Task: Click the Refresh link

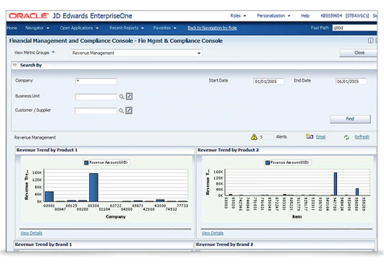Action: [362, 137]
